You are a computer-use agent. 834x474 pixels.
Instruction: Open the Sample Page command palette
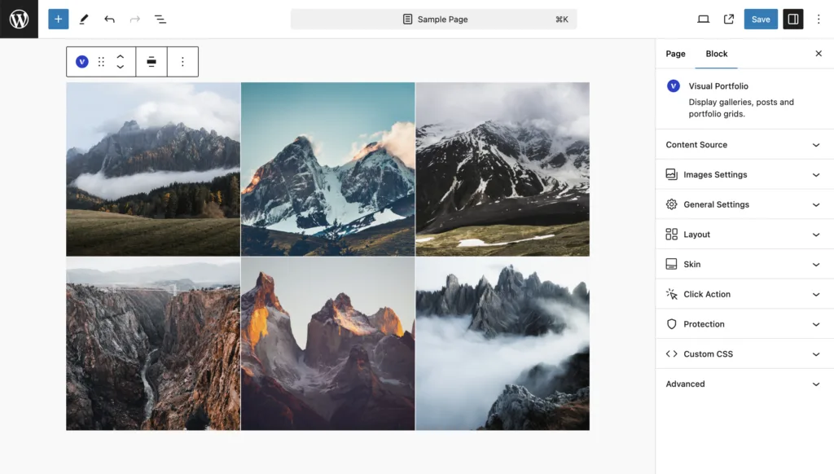tap(433, 20)
